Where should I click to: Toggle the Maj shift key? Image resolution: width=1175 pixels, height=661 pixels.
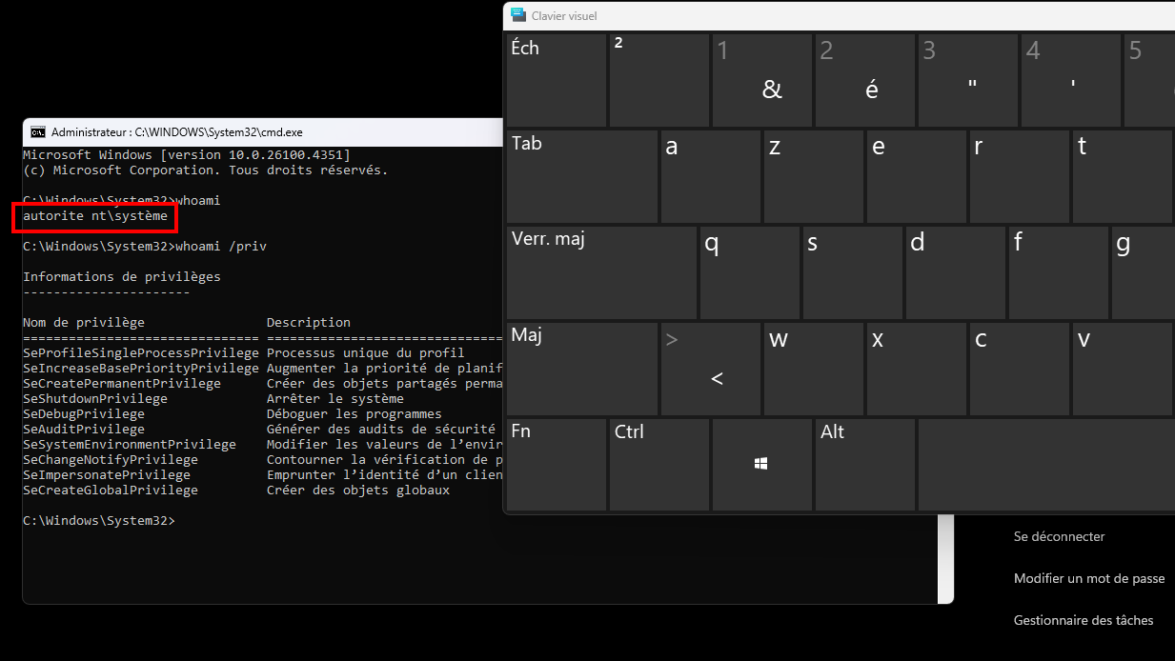[581, 368]
